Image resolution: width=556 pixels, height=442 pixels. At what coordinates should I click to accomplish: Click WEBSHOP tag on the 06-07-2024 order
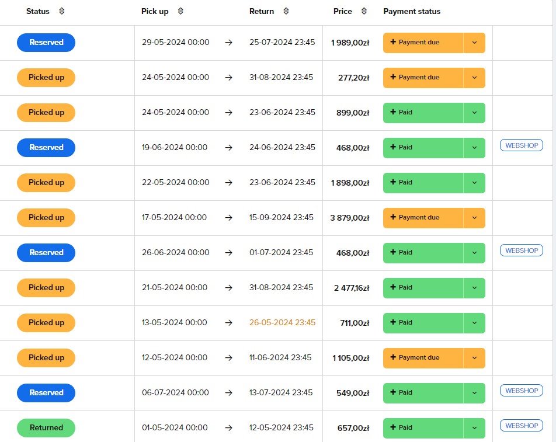521,391
